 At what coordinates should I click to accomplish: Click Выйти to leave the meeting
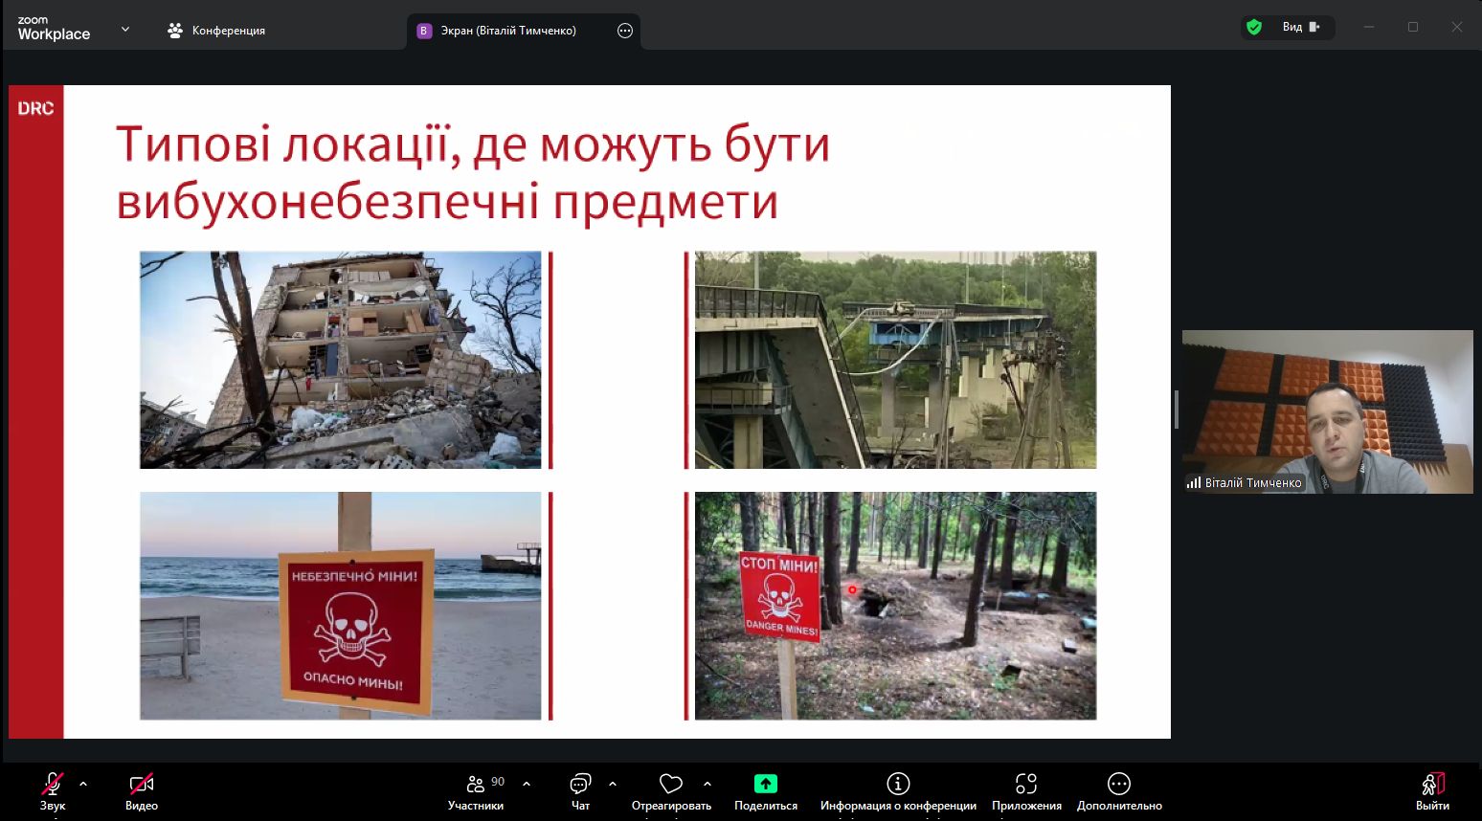pos(1432,785)
